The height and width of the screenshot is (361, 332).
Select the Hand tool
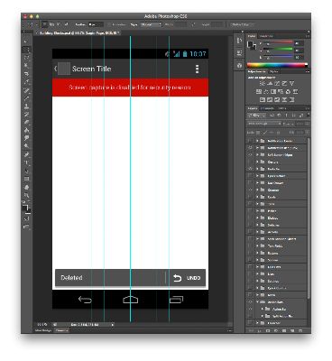click(x=27, y=187)
